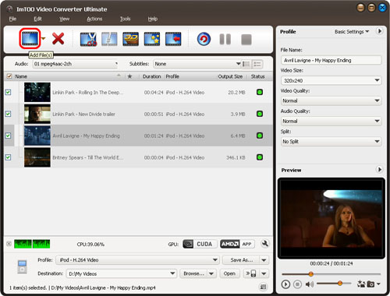Open the Help menu
Image resolution: width=390 pixels, height=296 pixels.
[x=153, y=19]
